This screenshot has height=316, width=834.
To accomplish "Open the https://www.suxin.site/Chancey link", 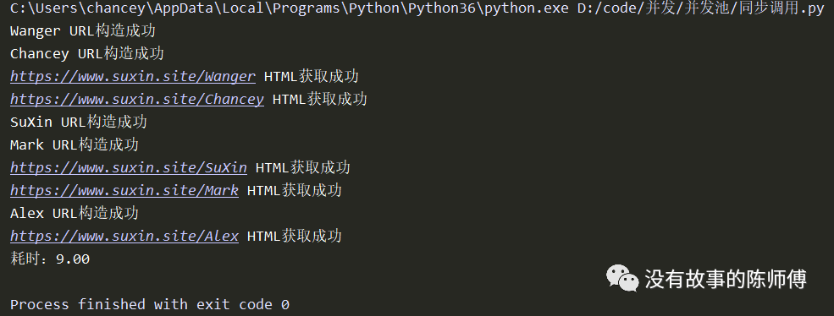I will tap(137, 100).
